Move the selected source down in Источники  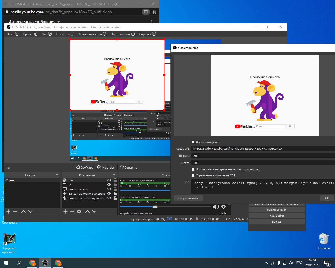pos(94,211)
